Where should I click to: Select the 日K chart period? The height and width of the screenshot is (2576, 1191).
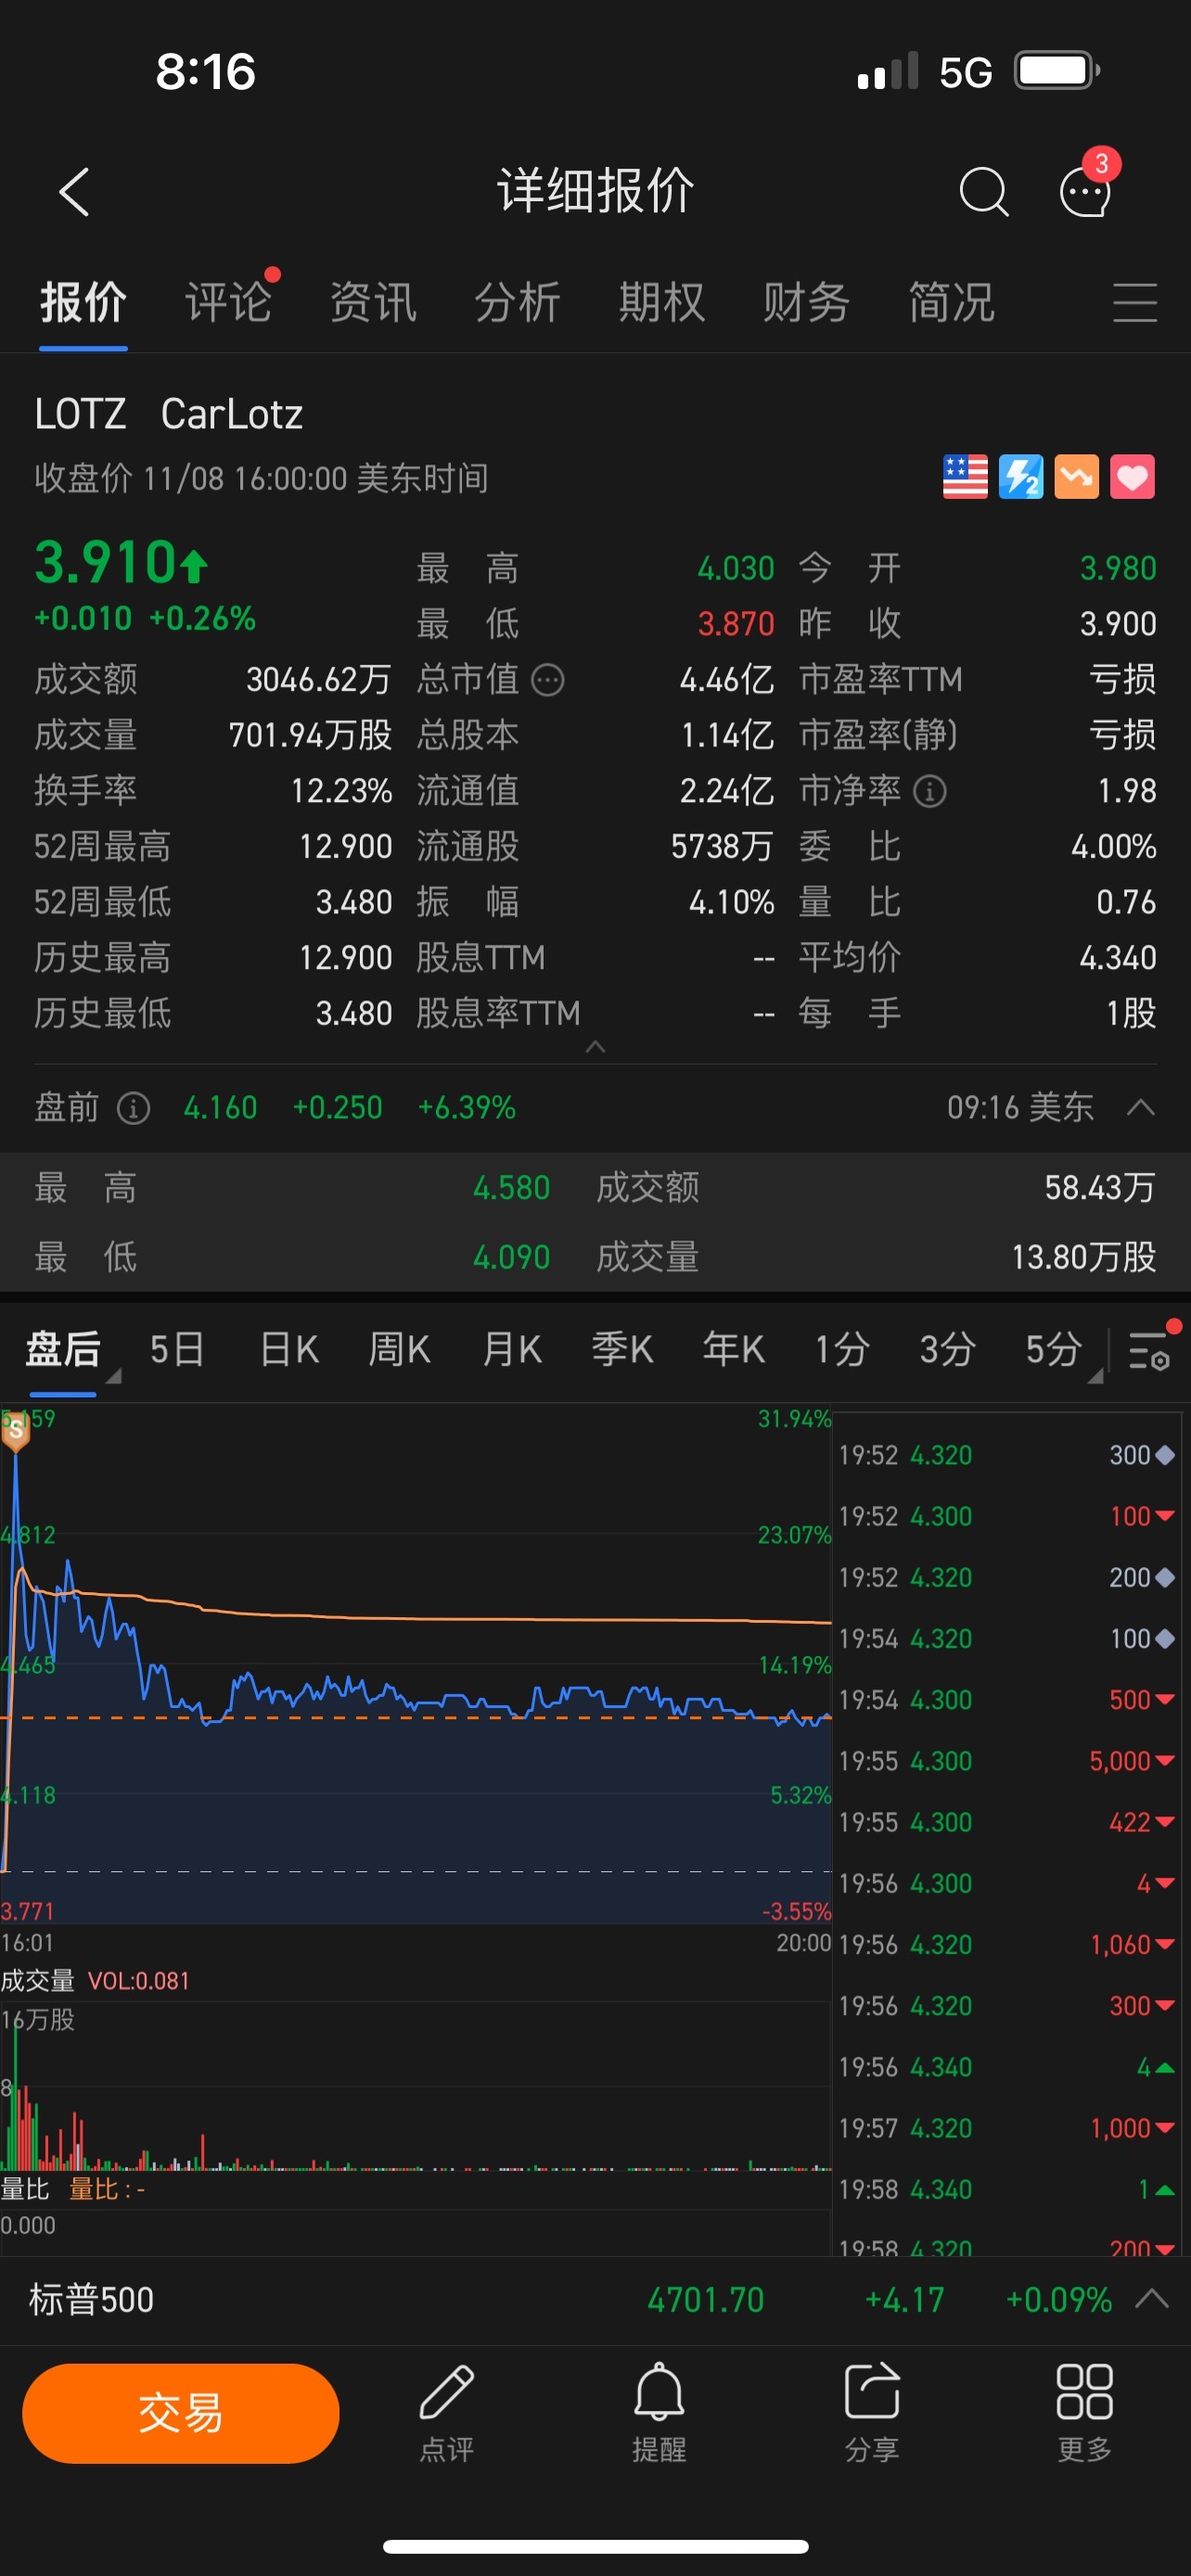coord(289,1349)
